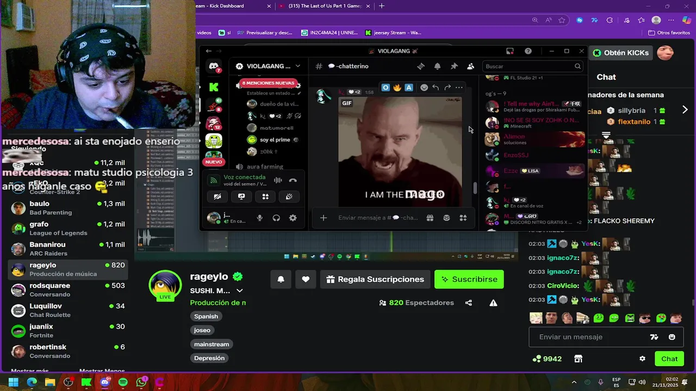Open Kick shop icon next to points

(x=578, y=358)
